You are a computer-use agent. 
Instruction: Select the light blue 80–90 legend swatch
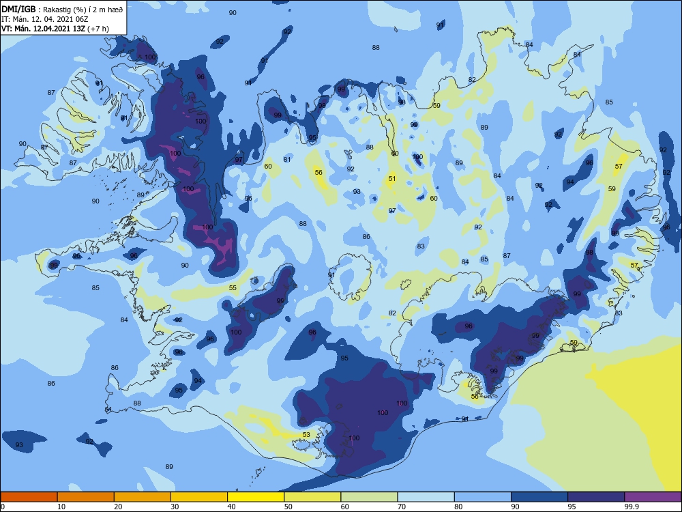click(x=483, y=497)
